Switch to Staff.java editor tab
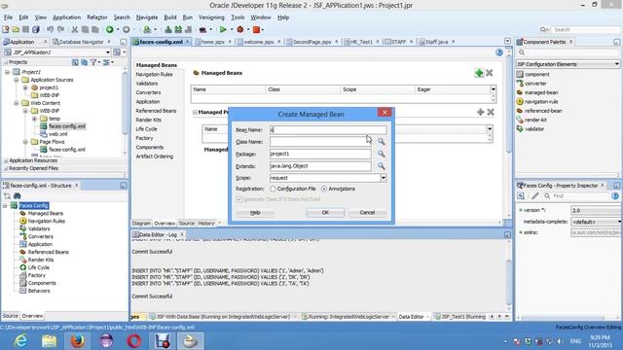Screen dimensions: 623x350 point(436,42)
